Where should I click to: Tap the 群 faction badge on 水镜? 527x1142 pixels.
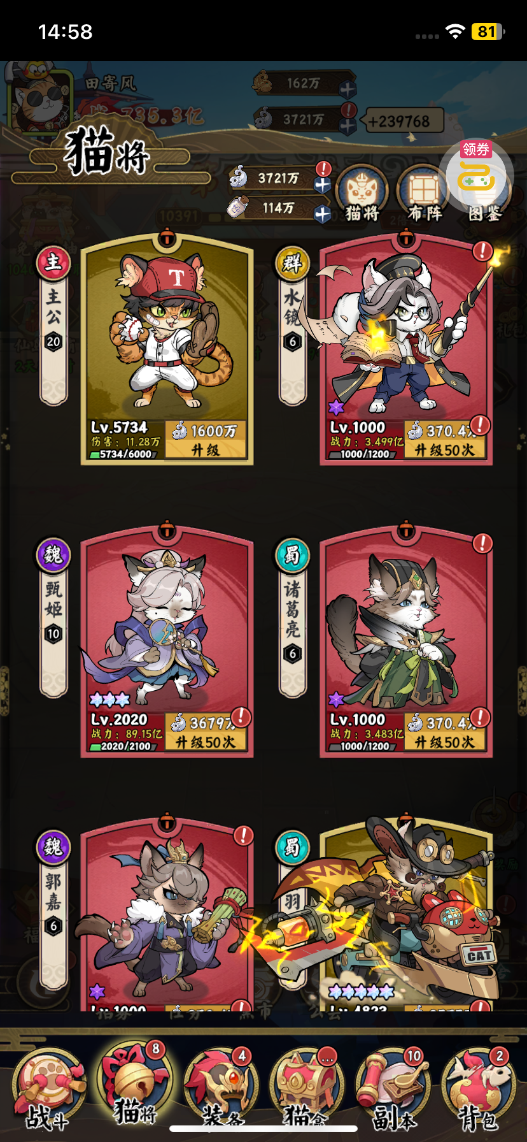(x=292, y=263)
